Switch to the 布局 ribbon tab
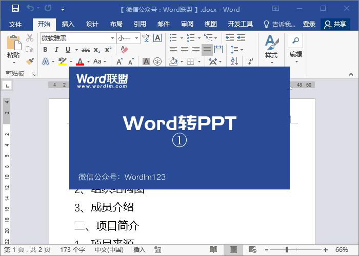 pos(116,24)
